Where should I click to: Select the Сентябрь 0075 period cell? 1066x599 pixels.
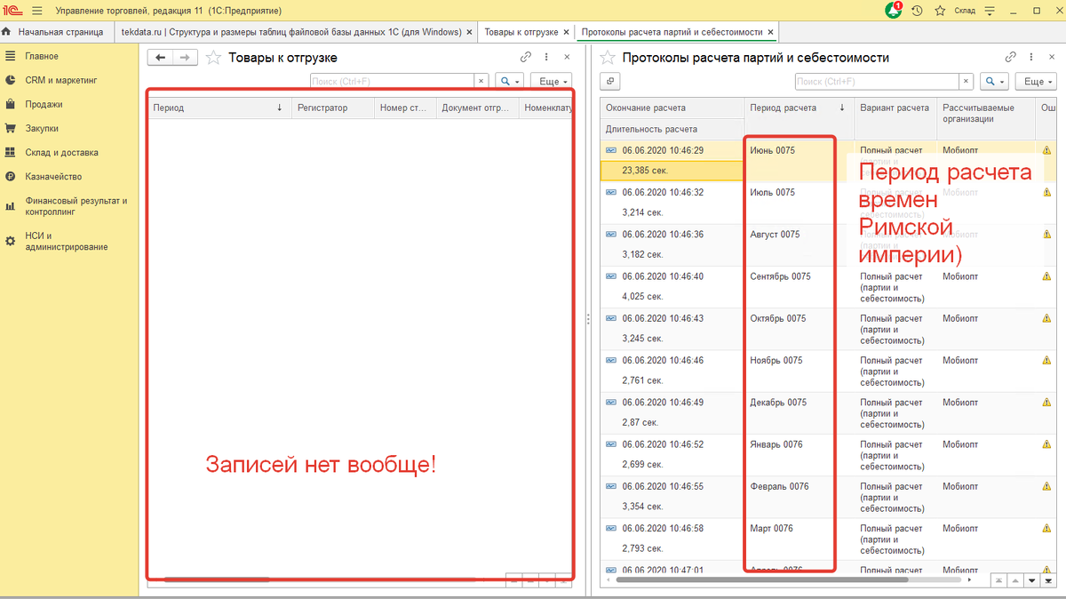(799, 288)
